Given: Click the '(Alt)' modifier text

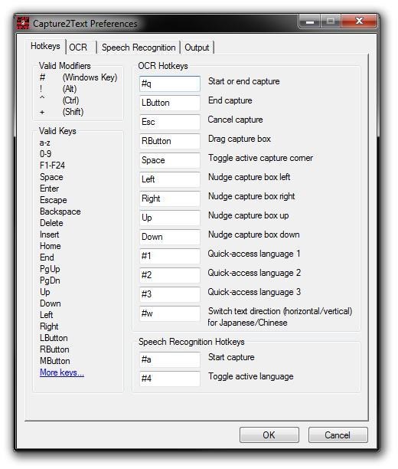Looking at the screenshot, I should 70,89.
